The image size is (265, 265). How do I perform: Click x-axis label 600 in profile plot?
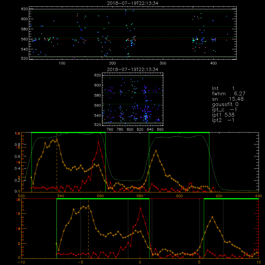(x=180, y=196)
